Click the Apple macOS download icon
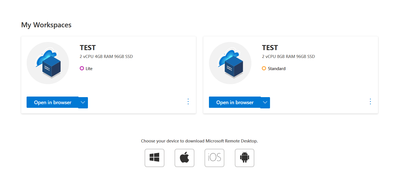 [184, 158]
